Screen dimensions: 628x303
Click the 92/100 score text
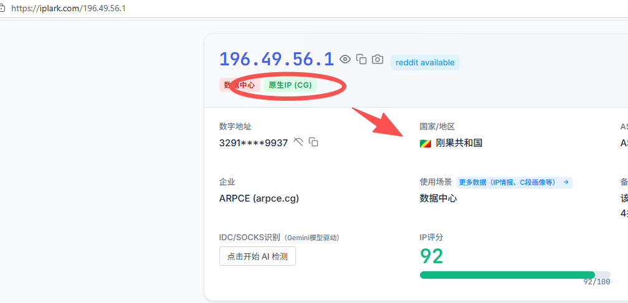click(x=597, y=282)
